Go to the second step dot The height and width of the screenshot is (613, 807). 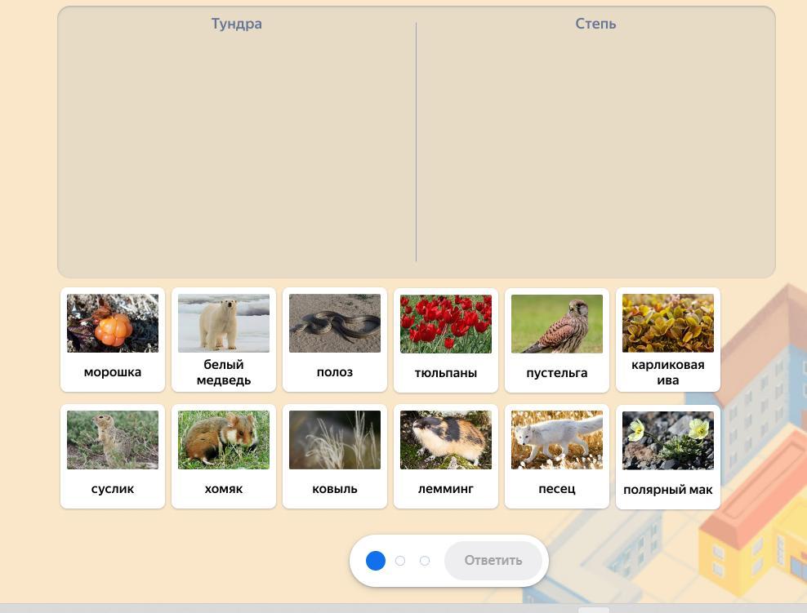[x=400, y=561]
